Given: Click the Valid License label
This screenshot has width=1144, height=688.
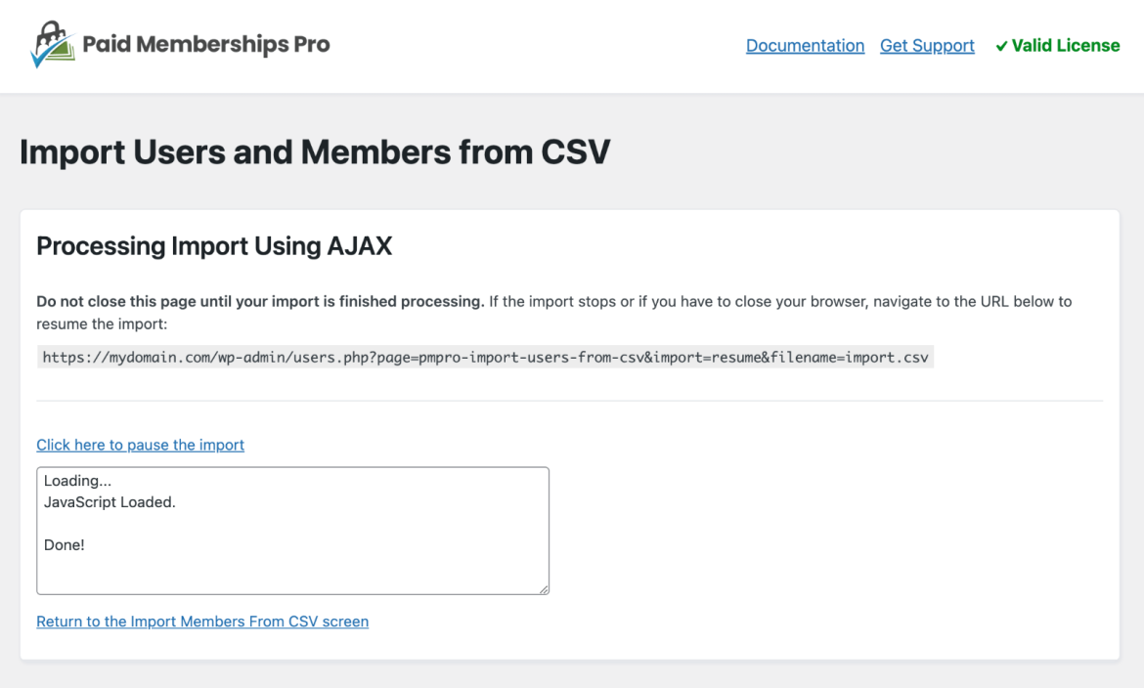Looking at the screenshot, I should 1066,45.
